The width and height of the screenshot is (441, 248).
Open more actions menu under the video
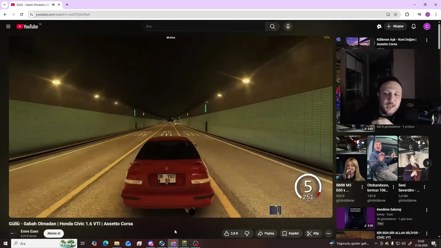click(x=328, y=234)
